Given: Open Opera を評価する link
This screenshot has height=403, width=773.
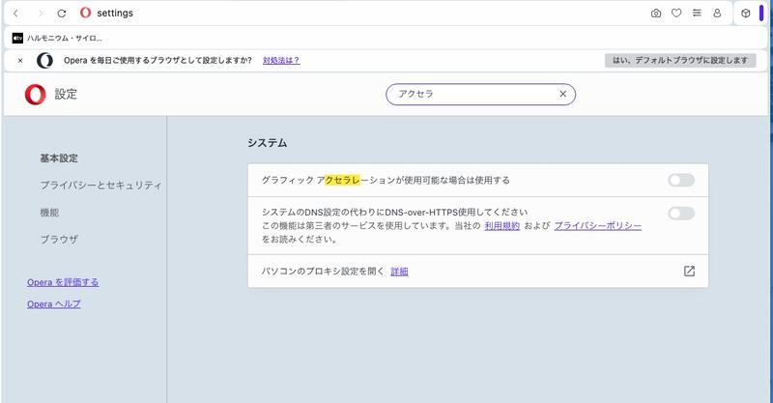Looking at the screenshot, I should pos(63,282).
